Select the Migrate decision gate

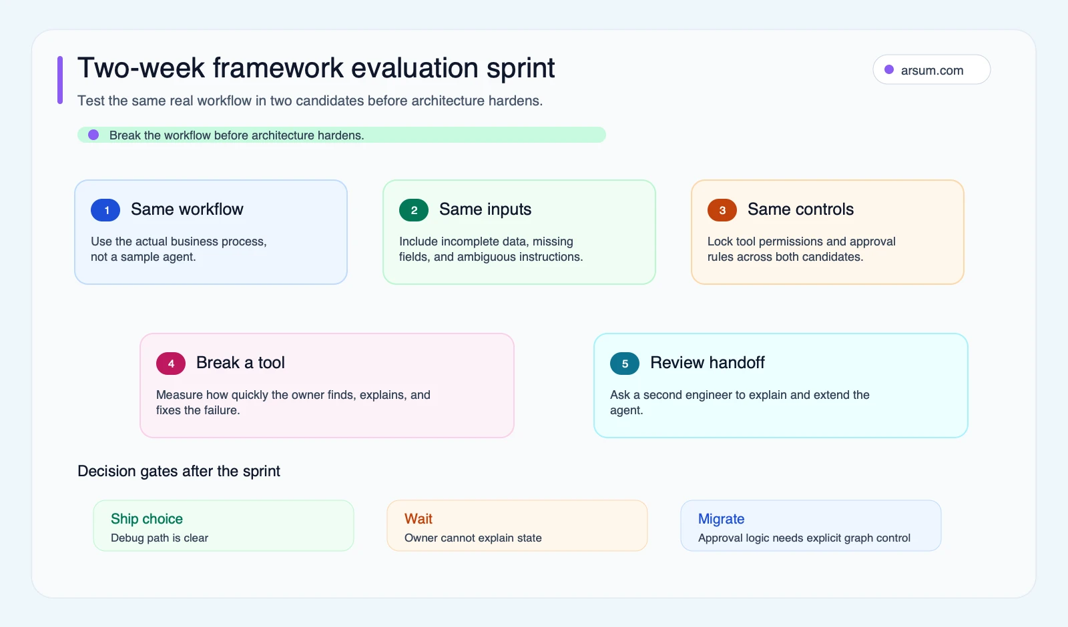pos(811,526)
